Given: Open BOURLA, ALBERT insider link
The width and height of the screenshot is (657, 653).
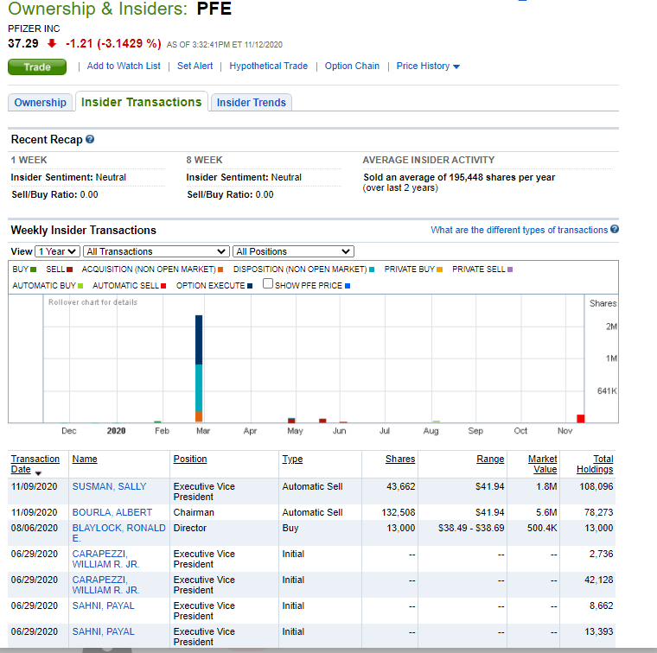Looking at the screenshot, I should (x=112, y=512).
